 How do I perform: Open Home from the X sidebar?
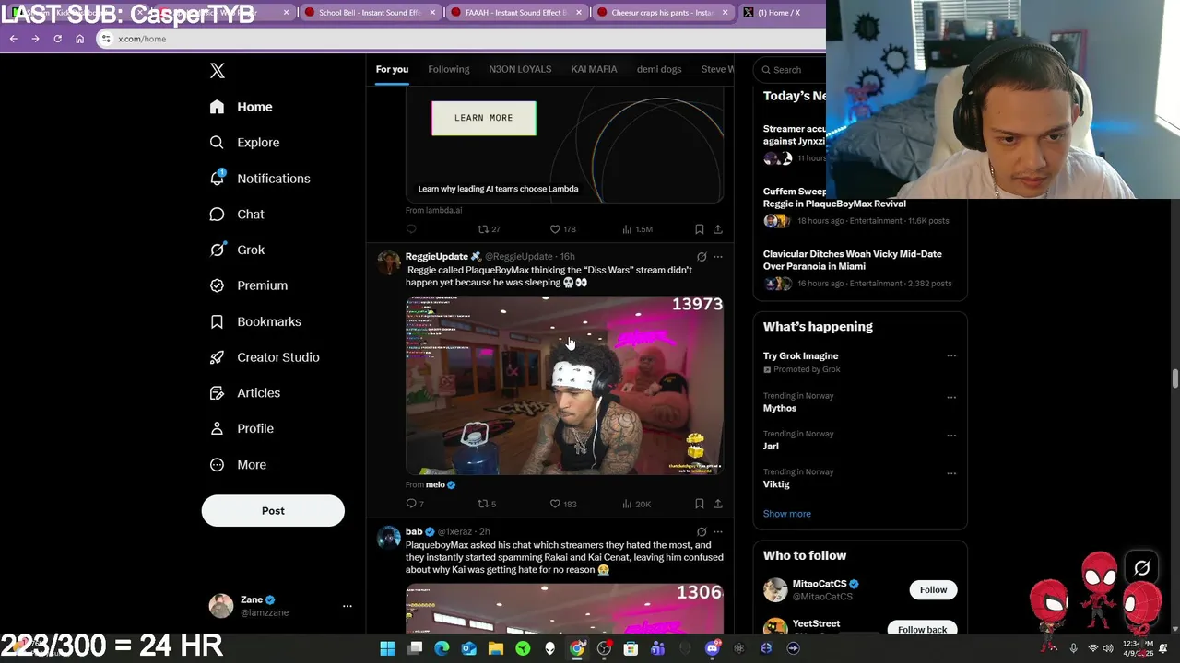point(241,107)
